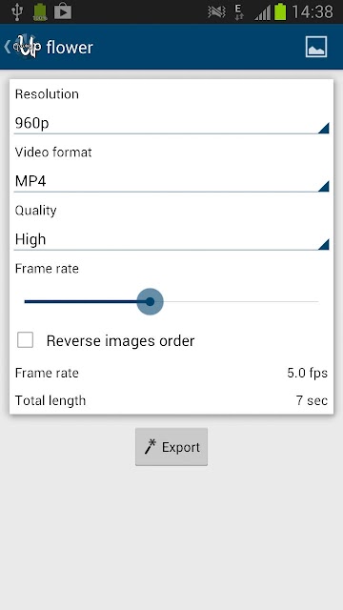Tap the Export button
The height and width of the screenshot is (610, 343).
tap(171, 447)
